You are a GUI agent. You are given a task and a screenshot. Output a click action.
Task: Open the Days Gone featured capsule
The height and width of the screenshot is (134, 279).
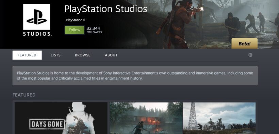61,118
